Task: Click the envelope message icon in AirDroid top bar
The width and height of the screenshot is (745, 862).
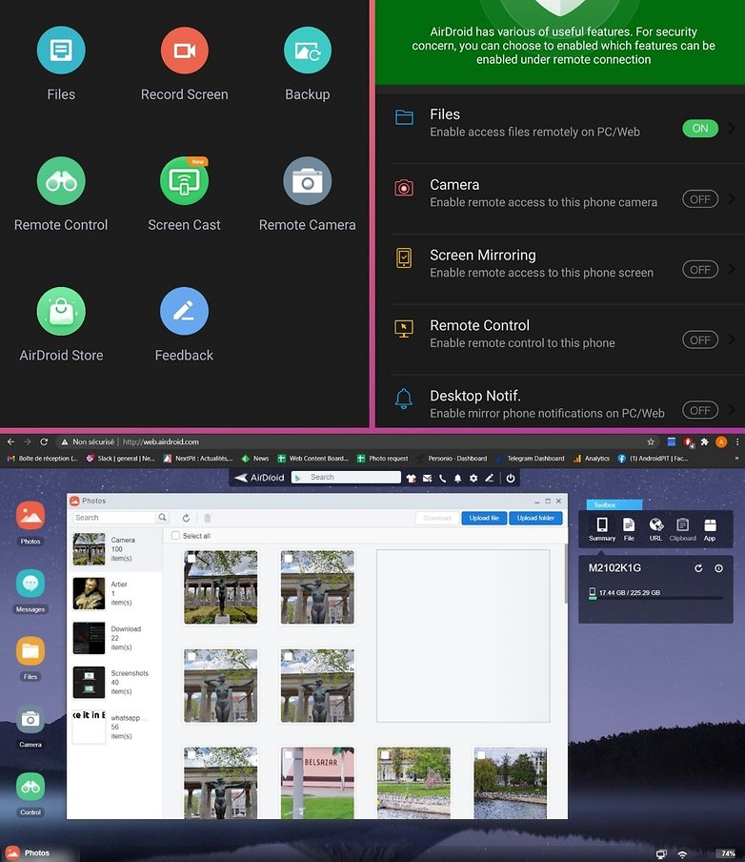Action: [427, 479]
